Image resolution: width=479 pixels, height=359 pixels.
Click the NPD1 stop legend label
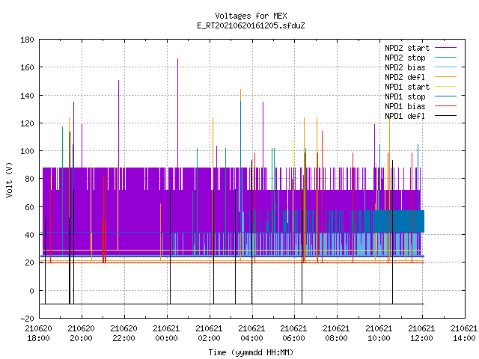coord(405,96)
